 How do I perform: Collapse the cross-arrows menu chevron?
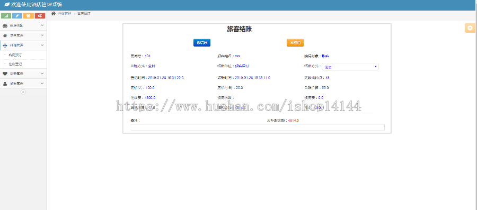click(x=42, y=45)
